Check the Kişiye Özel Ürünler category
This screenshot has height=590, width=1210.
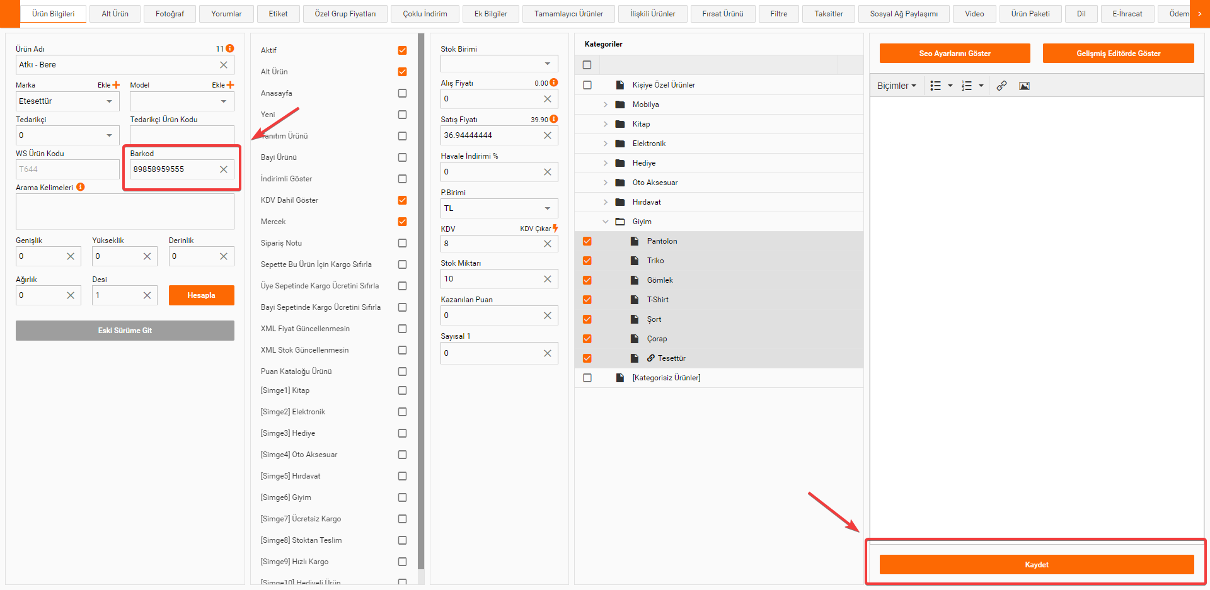point(587,85)
